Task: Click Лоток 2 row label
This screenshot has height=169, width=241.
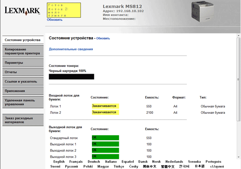Action: (55, 113)
